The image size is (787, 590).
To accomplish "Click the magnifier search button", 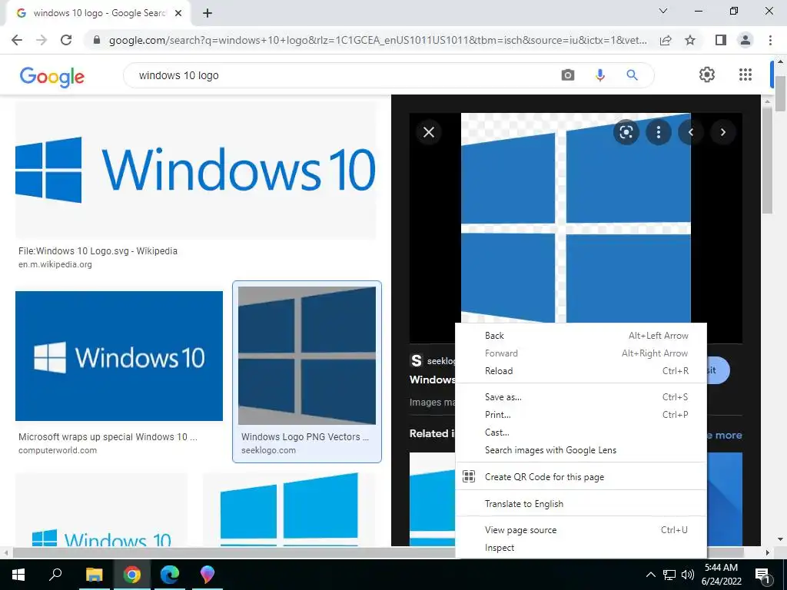I will (x=632, y=75).
